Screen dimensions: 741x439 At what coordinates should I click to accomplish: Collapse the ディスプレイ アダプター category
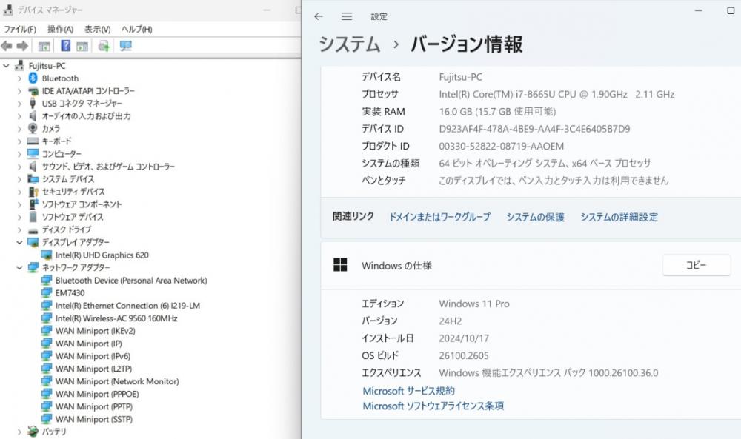pyautogui.click(x=19, y=242)
